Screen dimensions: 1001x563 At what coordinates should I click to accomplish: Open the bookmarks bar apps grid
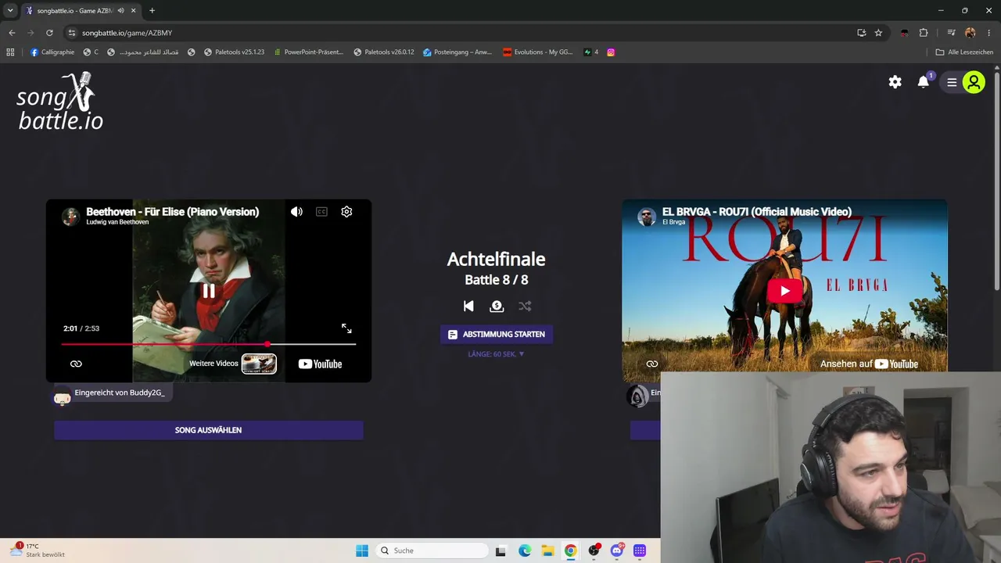click(x=10, y=52)
